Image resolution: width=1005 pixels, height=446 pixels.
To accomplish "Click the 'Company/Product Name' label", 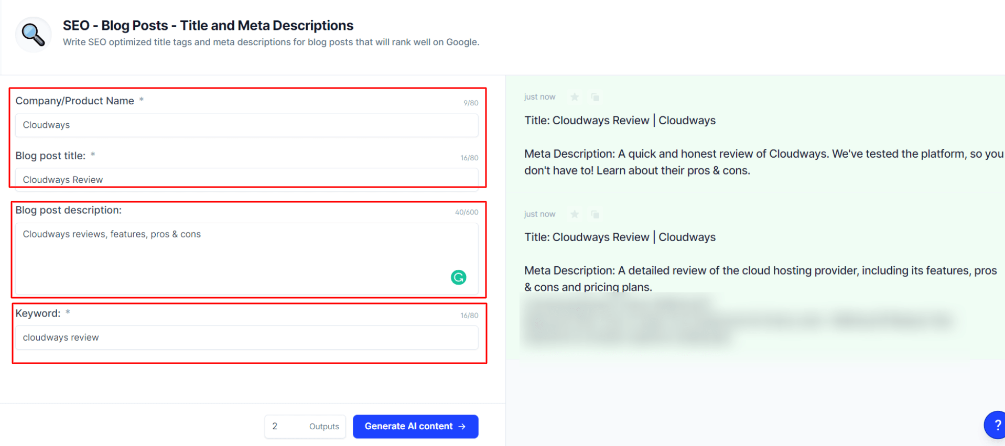I will pyautogui.click(x=74, y=101).
